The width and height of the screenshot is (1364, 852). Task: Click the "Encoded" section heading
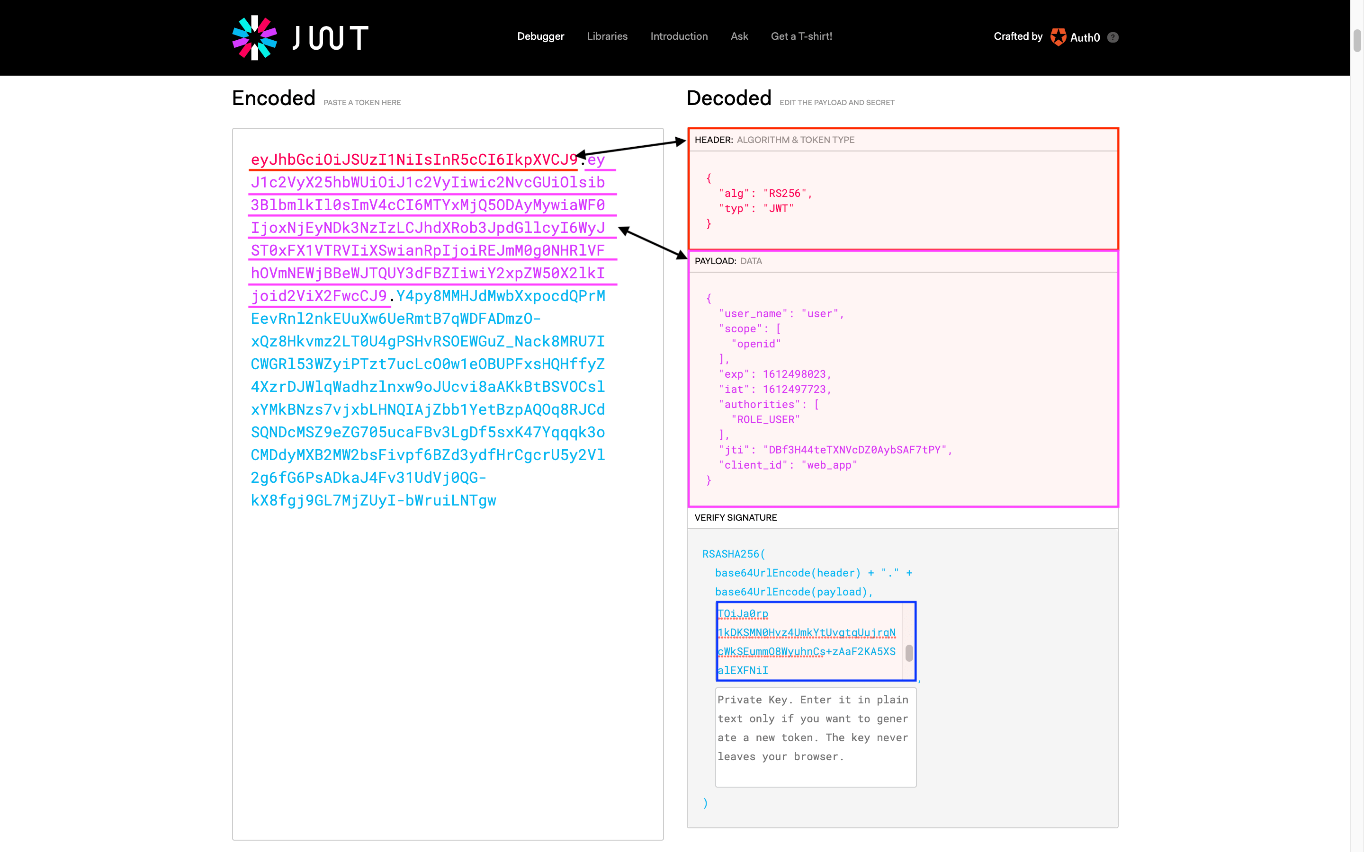tap(274, 98)
